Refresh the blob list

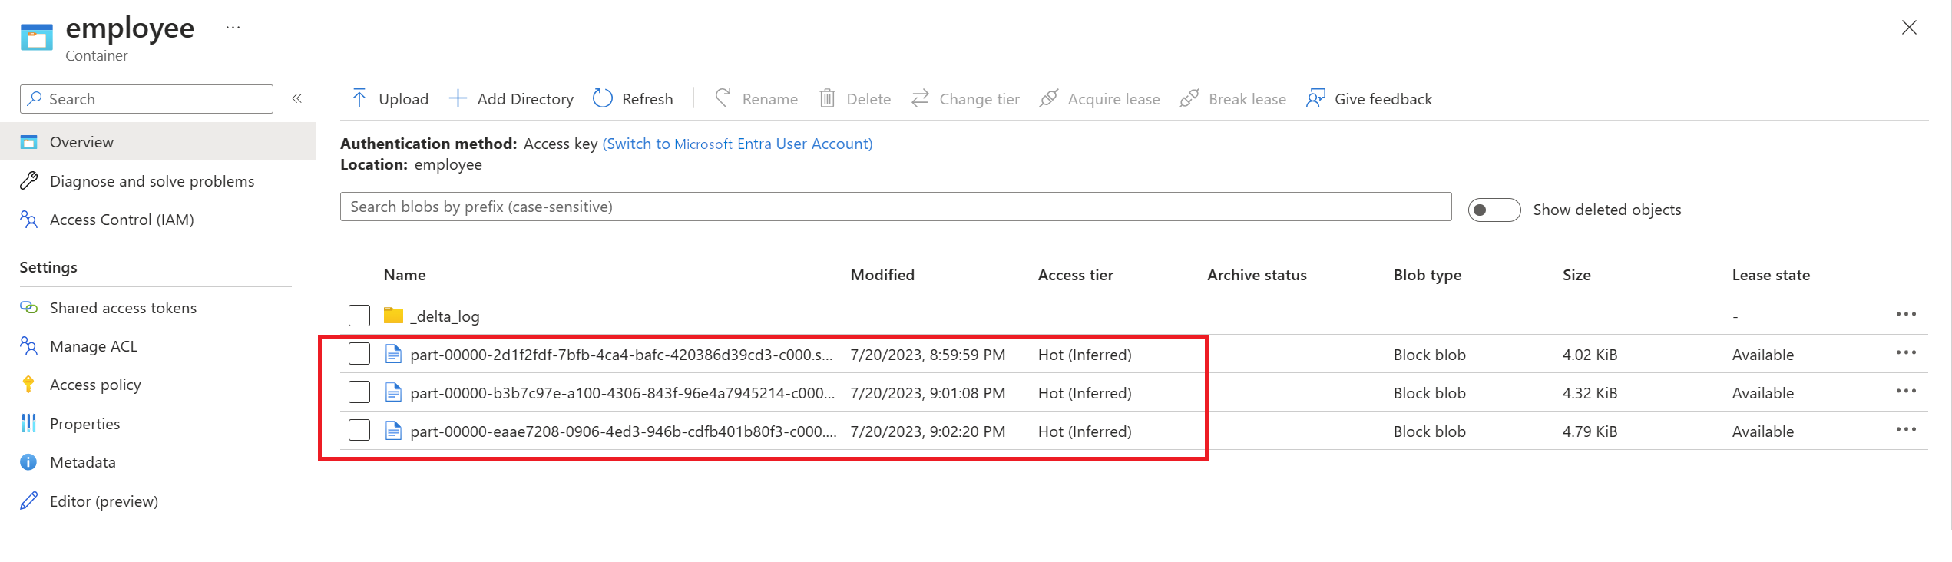click(x=634, y=98)
